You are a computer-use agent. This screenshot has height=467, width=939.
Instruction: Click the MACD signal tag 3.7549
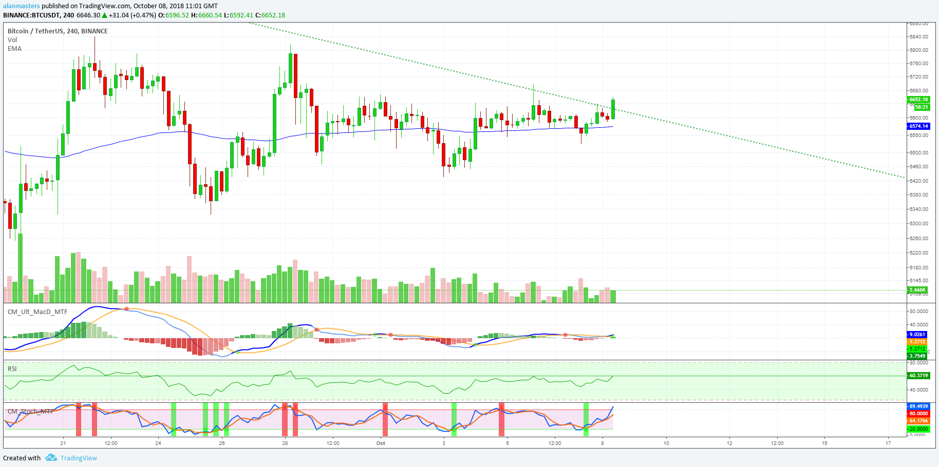918,356
